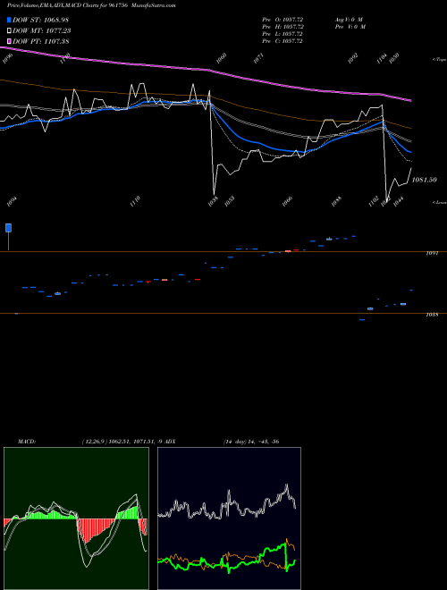Click the DOW MT: 1077.23 label
The image size is (447, 590).
pos(42,30)
